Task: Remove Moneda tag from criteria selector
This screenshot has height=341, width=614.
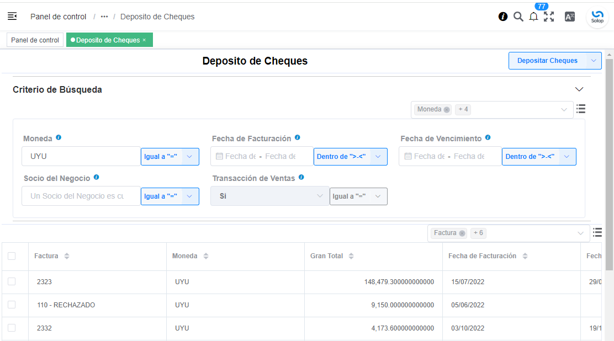Action: (446, 110)
